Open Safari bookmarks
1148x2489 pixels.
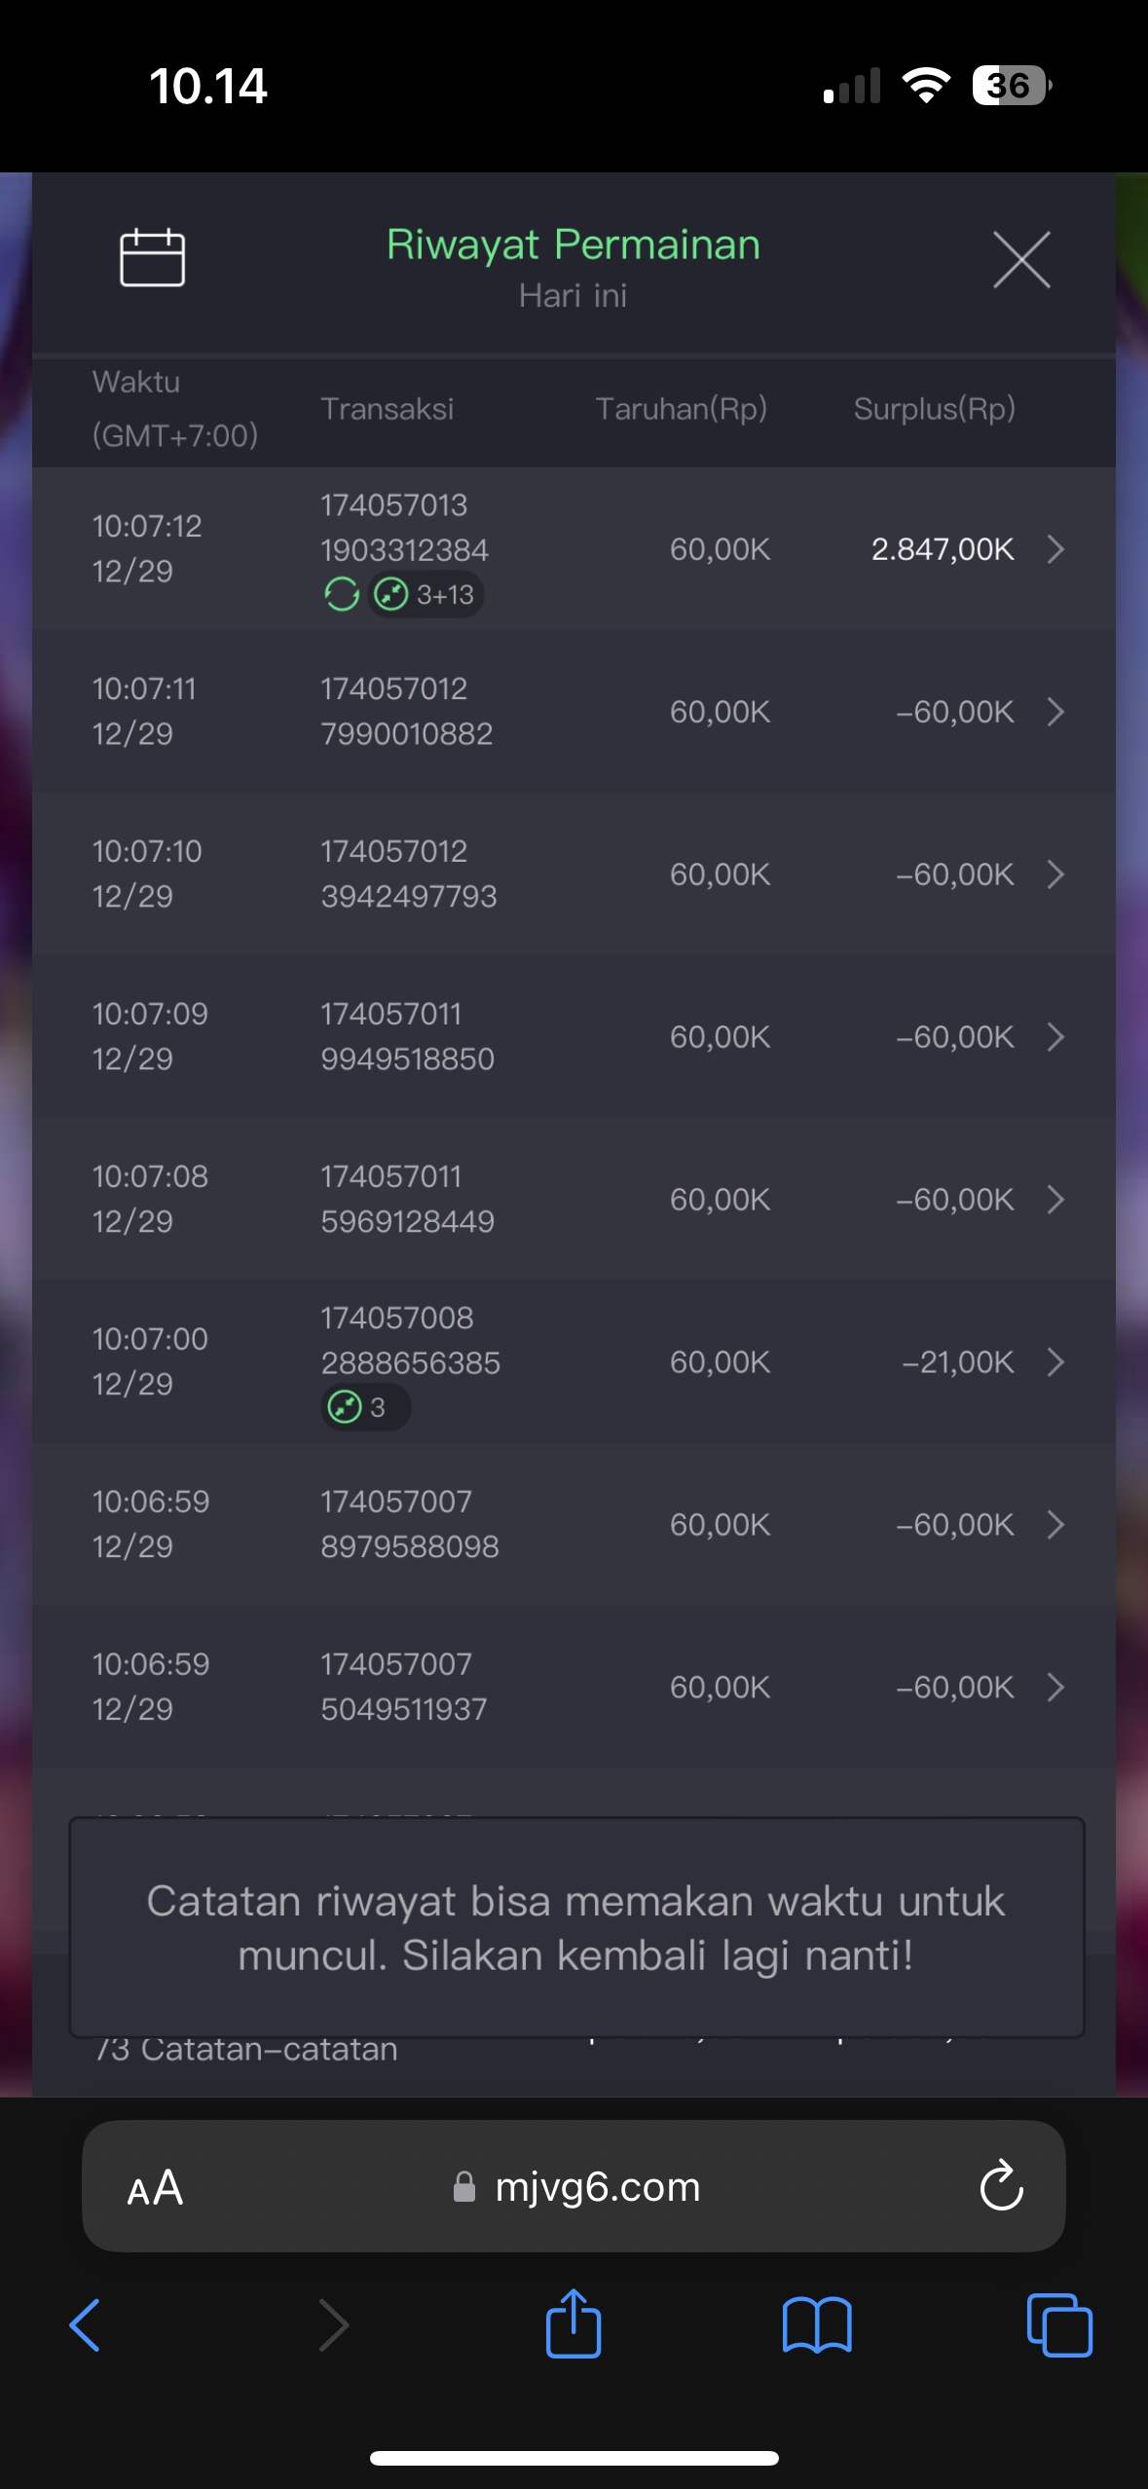click(x=817, y=2324)
